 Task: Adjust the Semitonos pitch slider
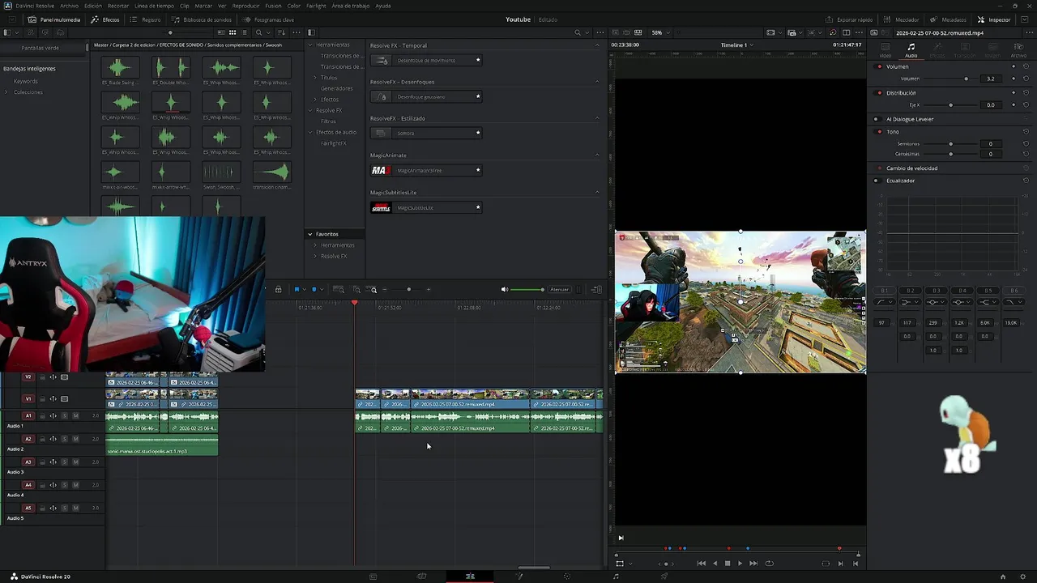[x=950, y=143]
